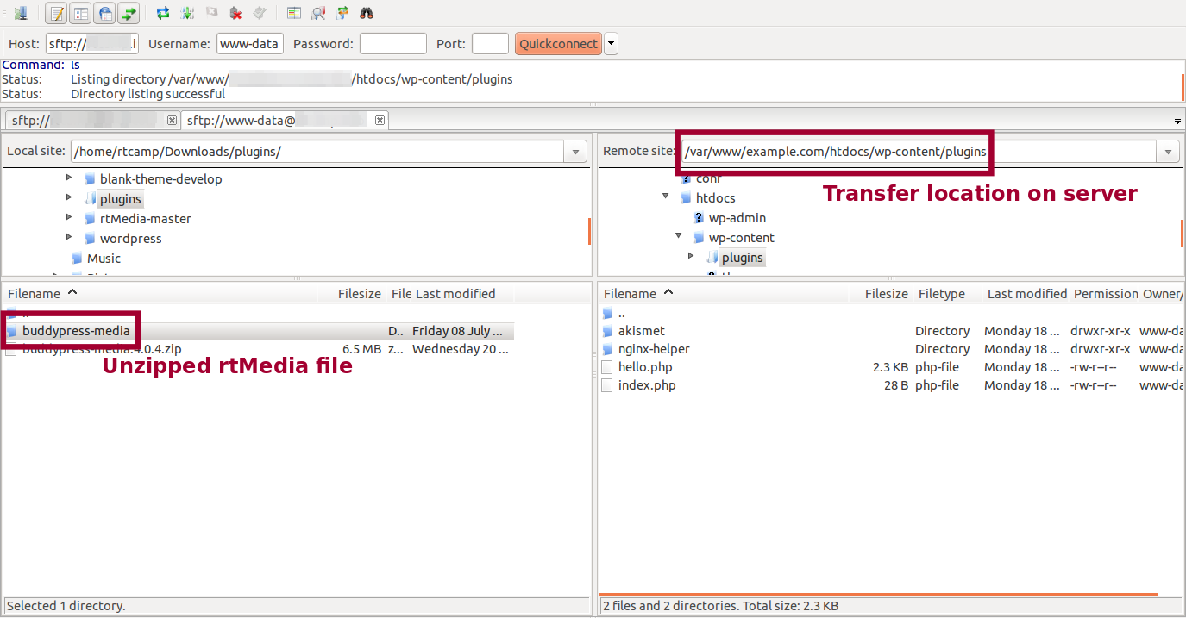Screen dimensions: 1186x618
Task: Select the akismet directory in remote list
Action: point(641,331)
